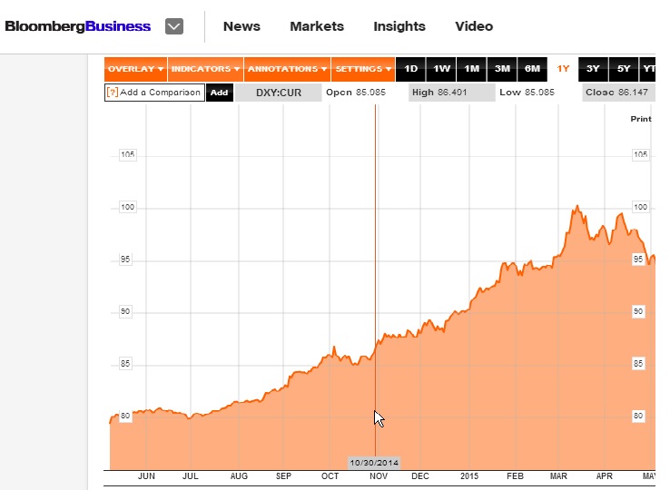Click the right y-axis 80 label
This screenshot has height=490, width=670.
[638, 416]
